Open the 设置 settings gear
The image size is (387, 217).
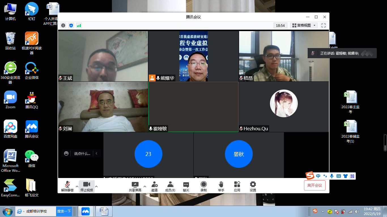(253, 186)
